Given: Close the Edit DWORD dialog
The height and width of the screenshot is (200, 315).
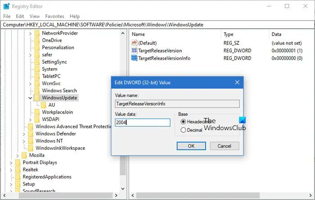Looking at the screenshot, I should [x=237, y=82].
